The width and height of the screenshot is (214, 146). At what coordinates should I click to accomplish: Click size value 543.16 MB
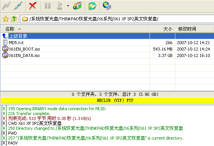[x=163, y=49]
